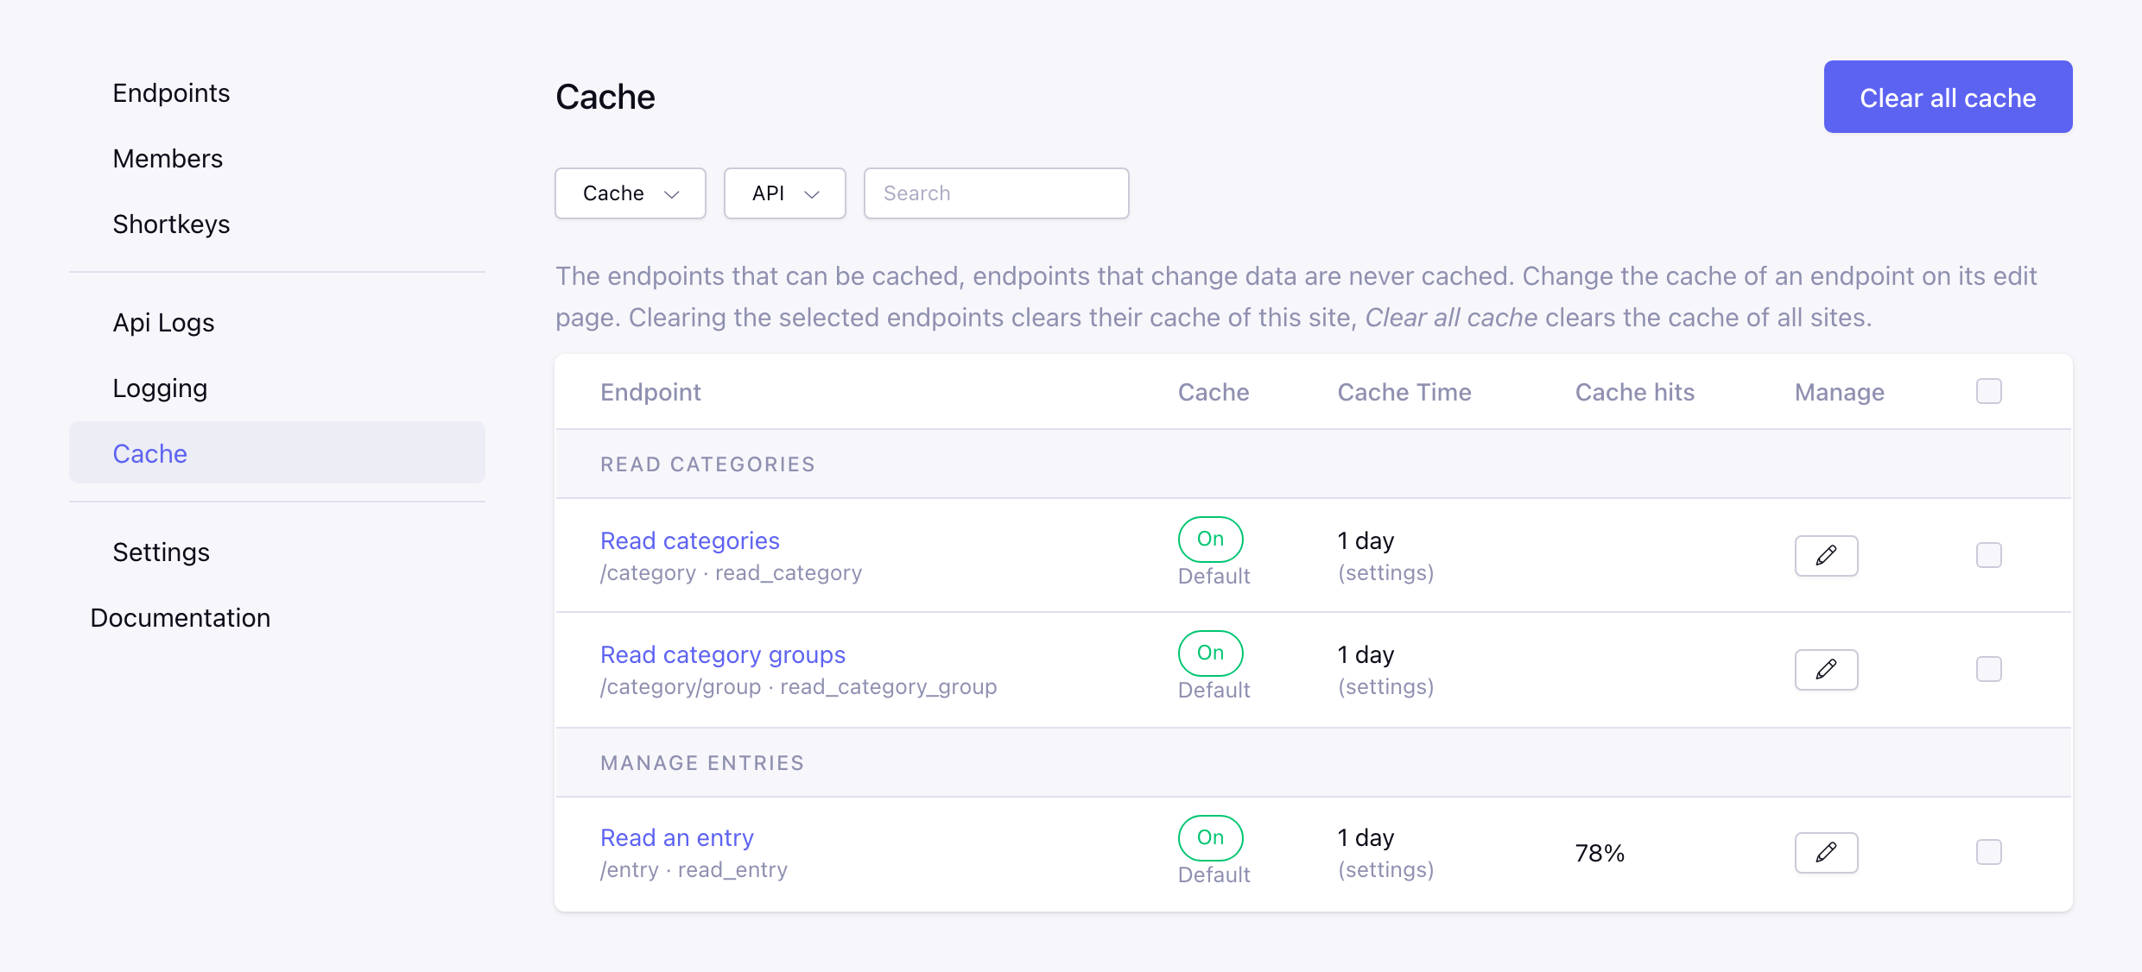Open the Read an entry link
The height and width of the screenshot is (972, 2142).
coord(676,837)
